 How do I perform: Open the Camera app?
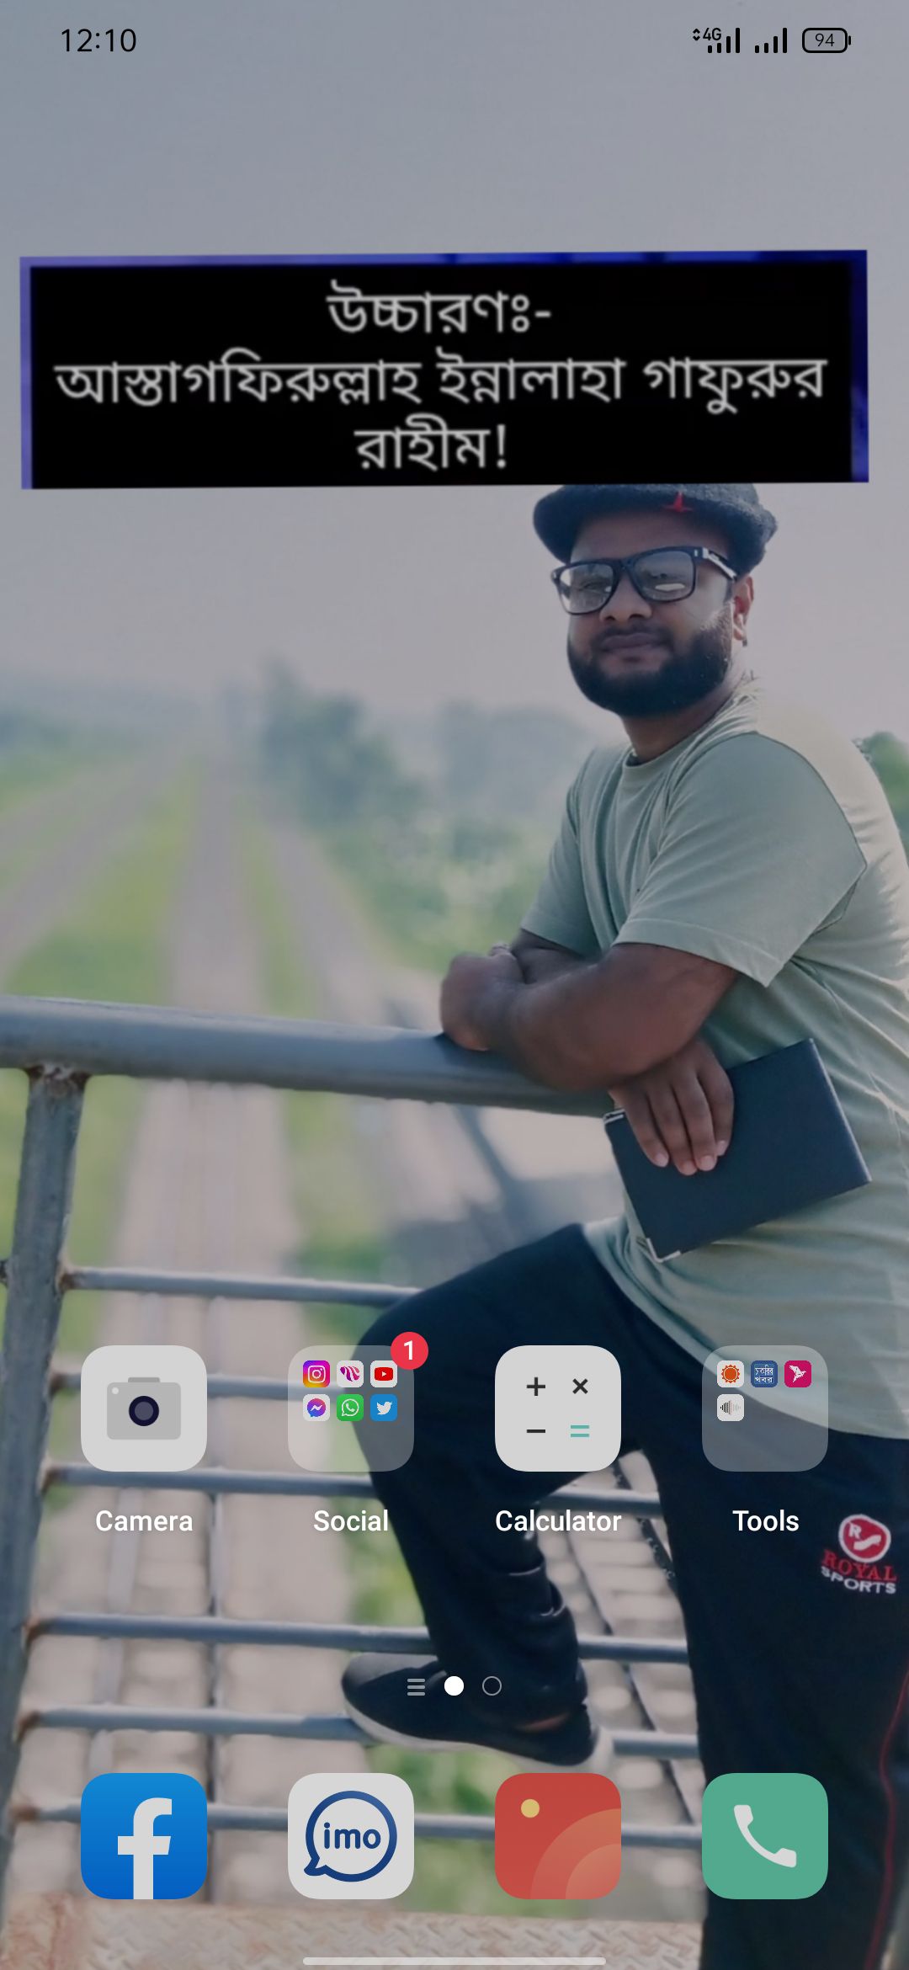(143, 1408)
